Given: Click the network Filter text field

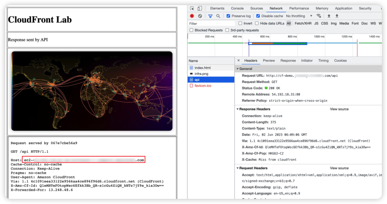Looking at the screenshot, I should tap(211, 23).
